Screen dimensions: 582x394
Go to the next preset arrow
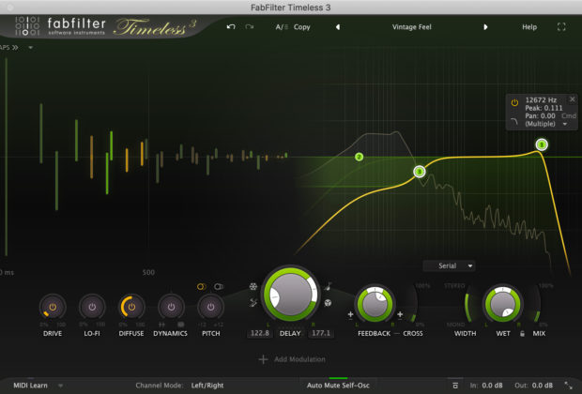485,27
